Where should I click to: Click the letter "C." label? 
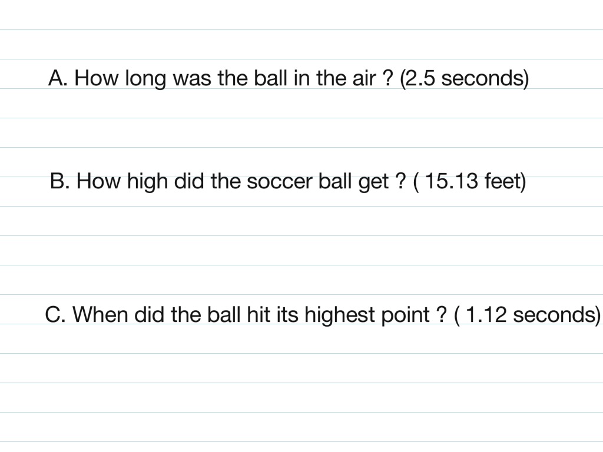click(55, 315)
